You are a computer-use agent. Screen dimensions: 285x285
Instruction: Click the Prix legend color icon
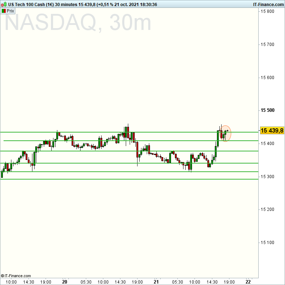4,11
